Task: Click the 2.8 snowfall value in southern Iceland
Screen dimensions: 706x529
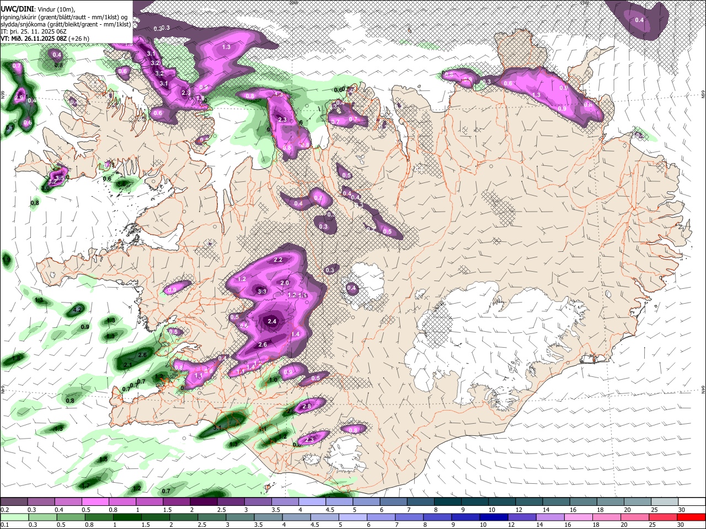Action: [x=307, y=406]
